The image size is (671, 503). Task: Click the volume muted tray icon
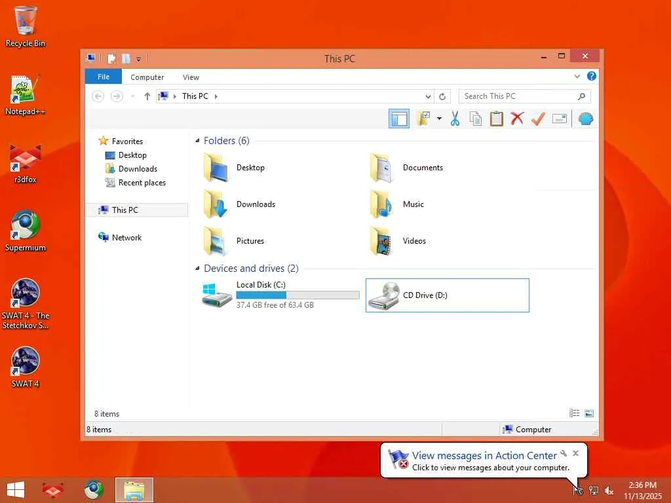coord(609,490)
